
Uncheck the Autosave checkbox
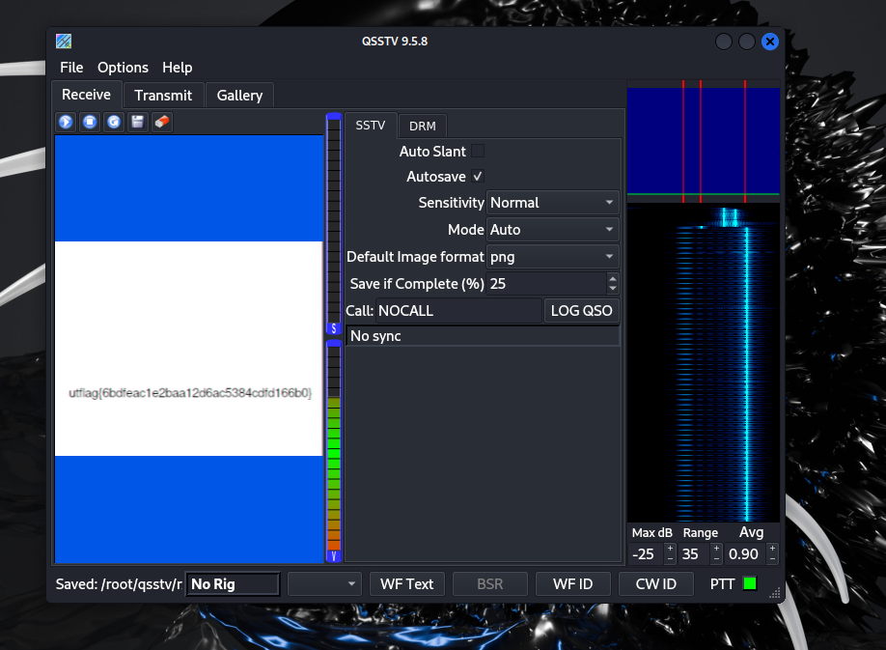(478, 177)
